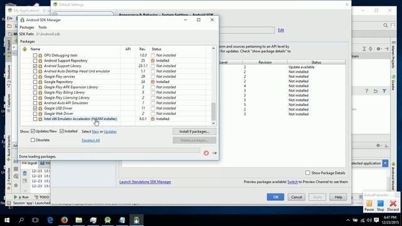Open the Structure side tab
Viewport: 402px width, 226px height.
pos(8,77)
